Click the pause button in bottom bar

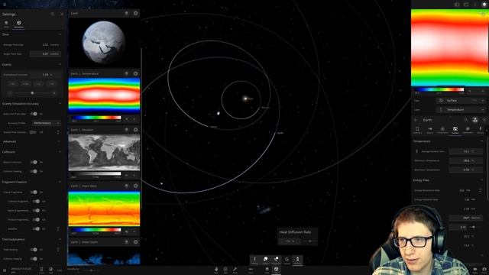[5, 270]
